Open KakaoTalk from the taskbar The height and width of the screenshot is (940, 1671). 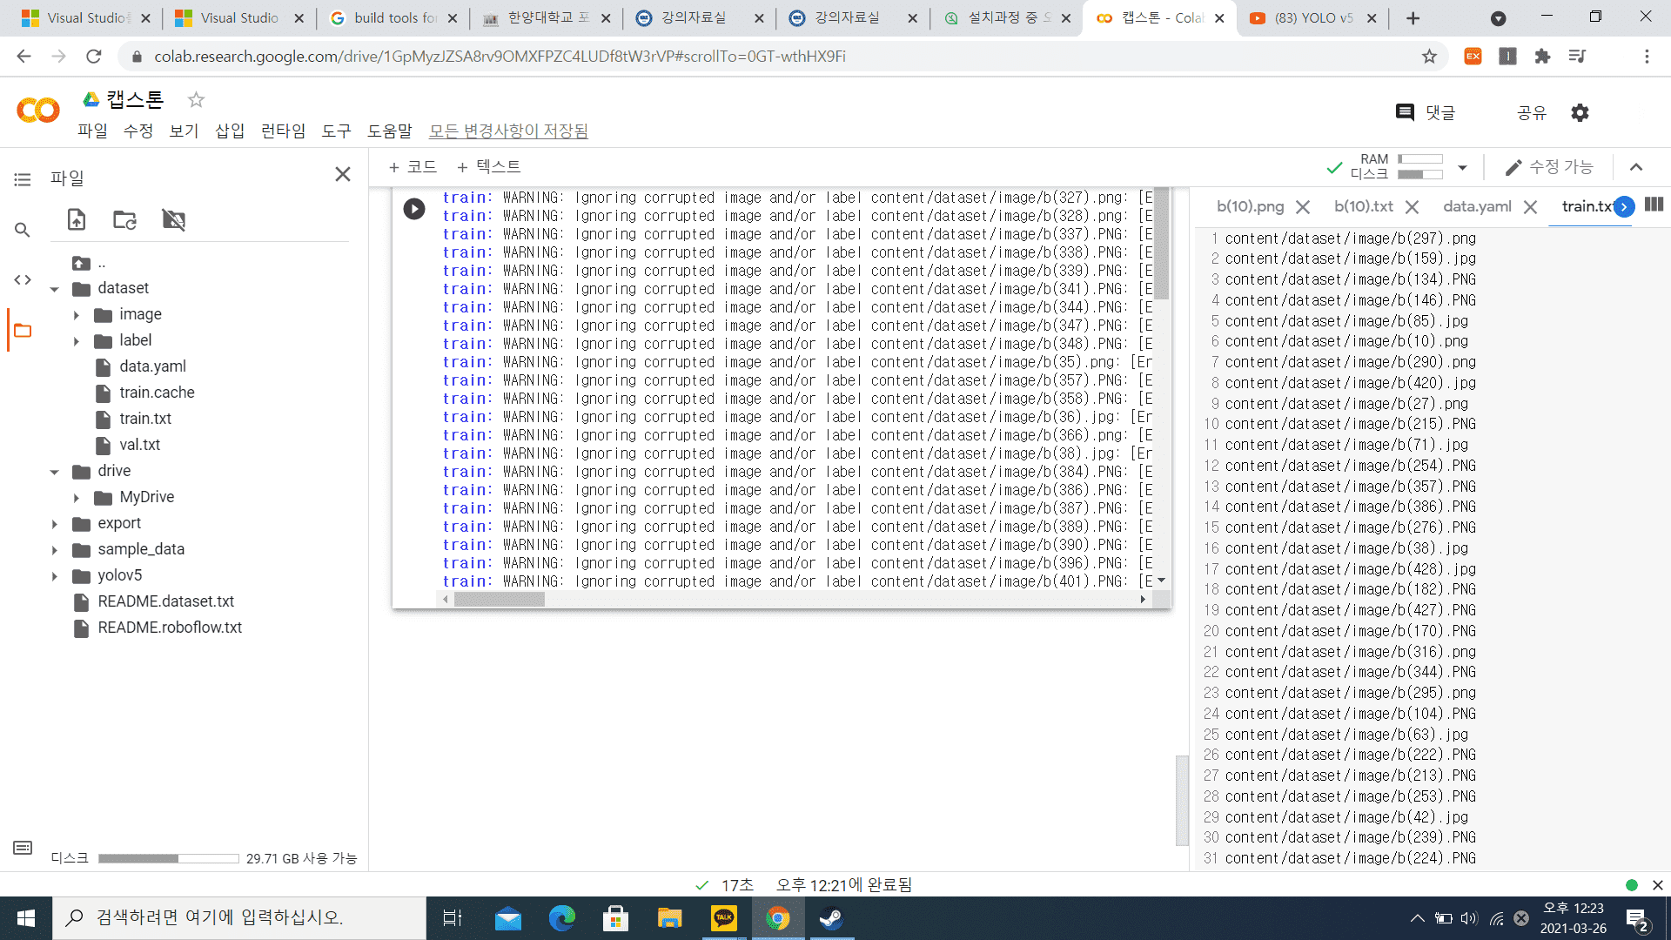point(723,918)
